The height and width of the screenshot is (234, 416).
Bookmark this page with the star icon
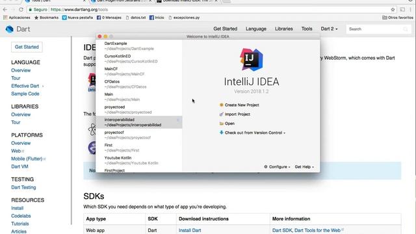click(x=393, y=10)
